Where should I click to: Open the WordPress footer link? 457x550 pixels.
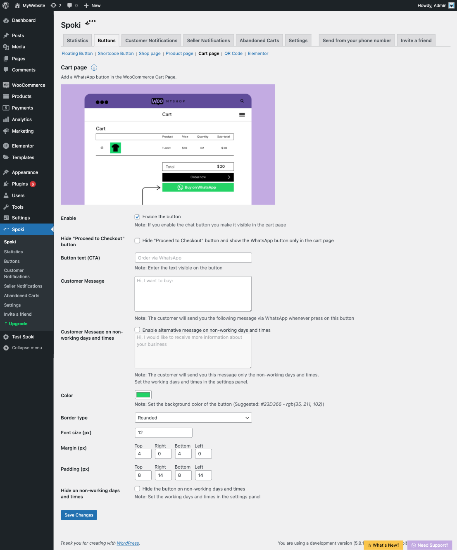[x=128, y=543]
